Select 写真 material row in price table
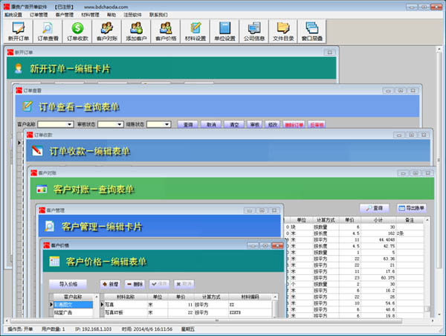The image size is (446, 336). pos(188,305)
